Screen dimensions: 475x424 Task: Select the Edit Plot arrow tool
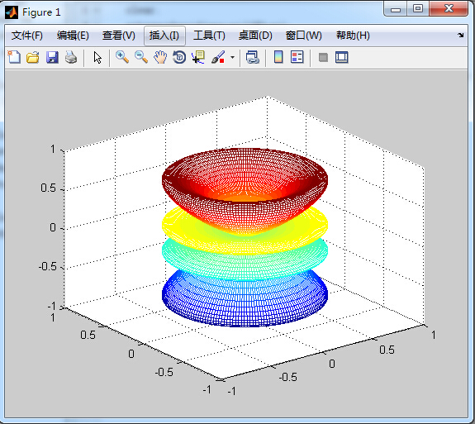97,57
